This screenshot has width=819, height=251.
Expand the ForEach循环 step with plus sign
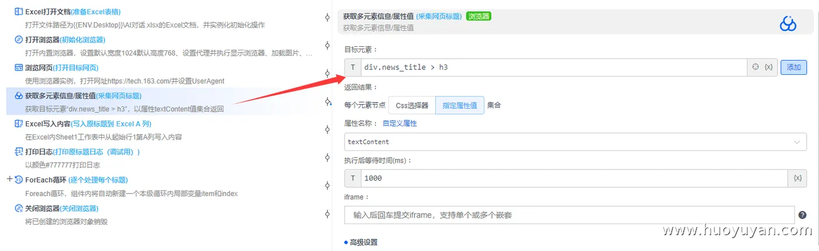9,179
